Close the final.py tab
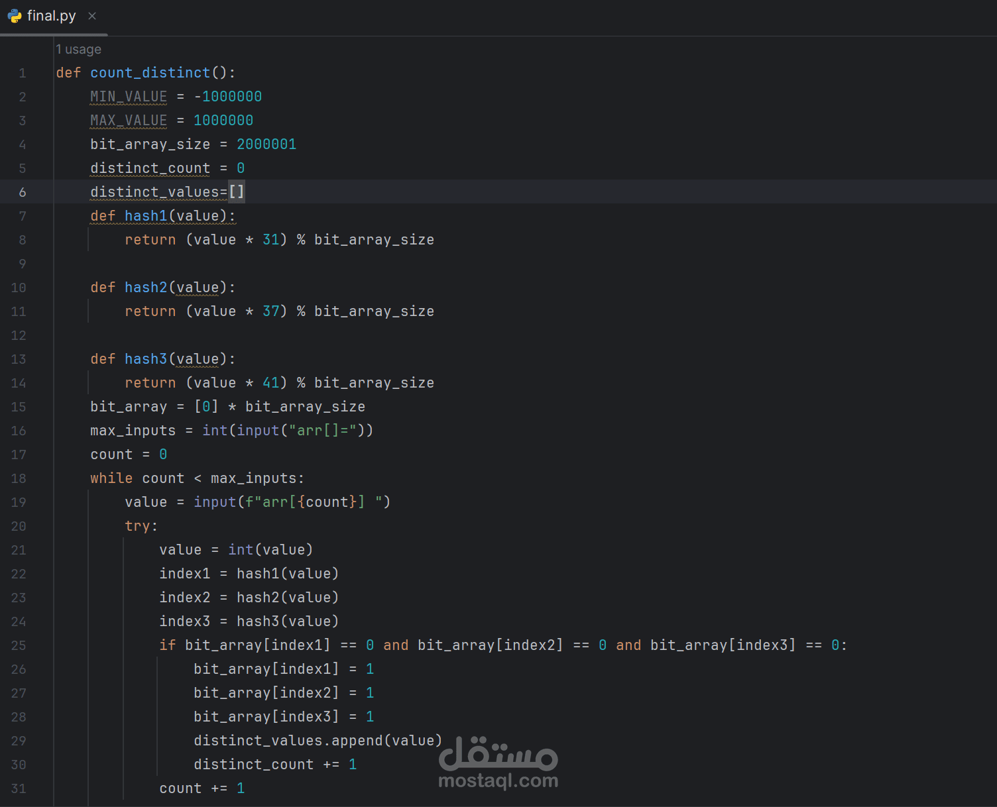The height and width of the screenshot is (807, 997). 92,16
